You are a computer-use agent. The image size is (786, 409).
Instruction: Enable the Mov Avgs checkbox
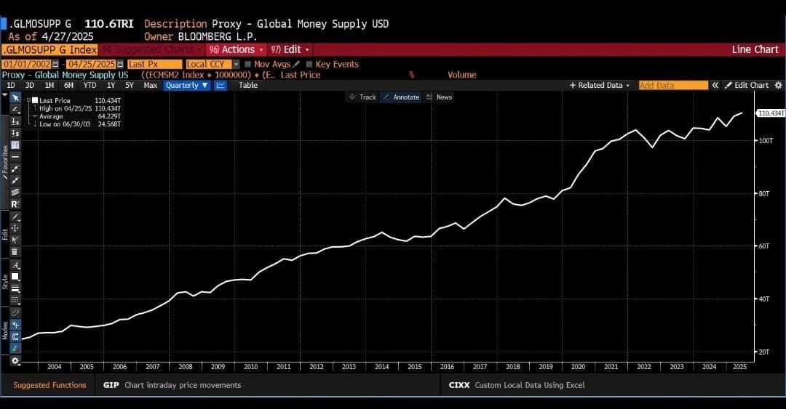247,64
